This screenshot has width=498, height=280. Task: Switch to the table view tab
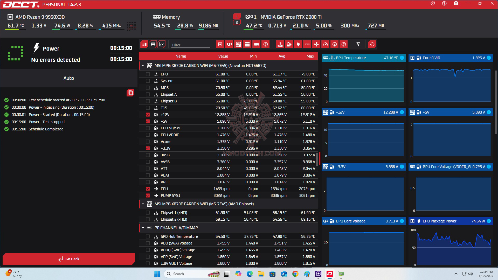click(x=153, y=44)
